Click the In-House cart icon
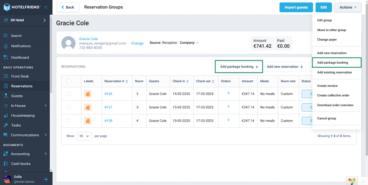The width and height of the screenshot is (368, 185). tap(6, 106)
